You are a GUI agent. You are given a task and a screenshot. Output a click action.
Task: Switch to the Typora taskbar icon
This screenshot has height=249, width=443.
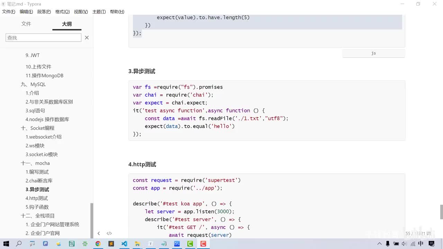pos(151,244)
